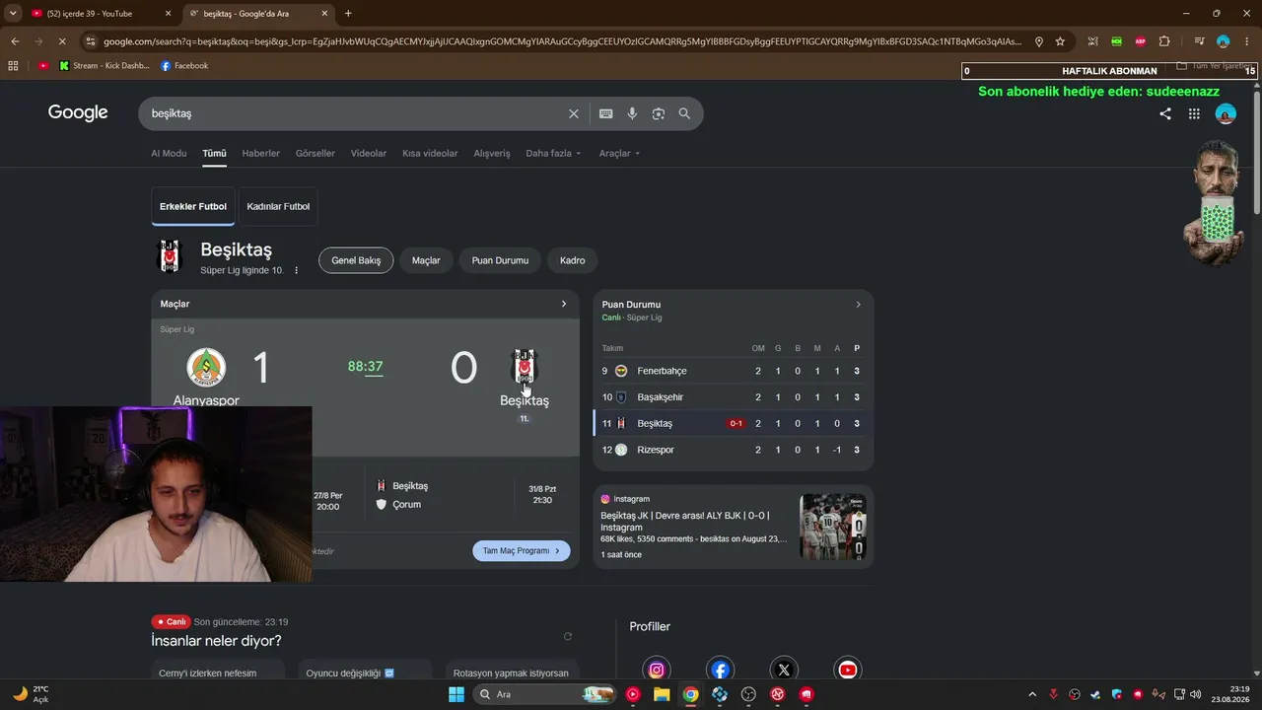The width and height of the screenshot is (1262, 710).
Task: Expand the Maçlar section arrow
Action: pos(564,304)
